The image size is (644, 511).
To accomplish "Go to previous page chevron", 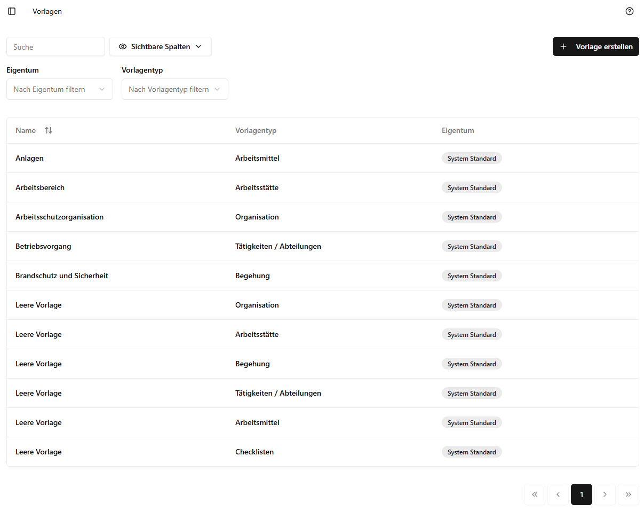I will (558, 494).
